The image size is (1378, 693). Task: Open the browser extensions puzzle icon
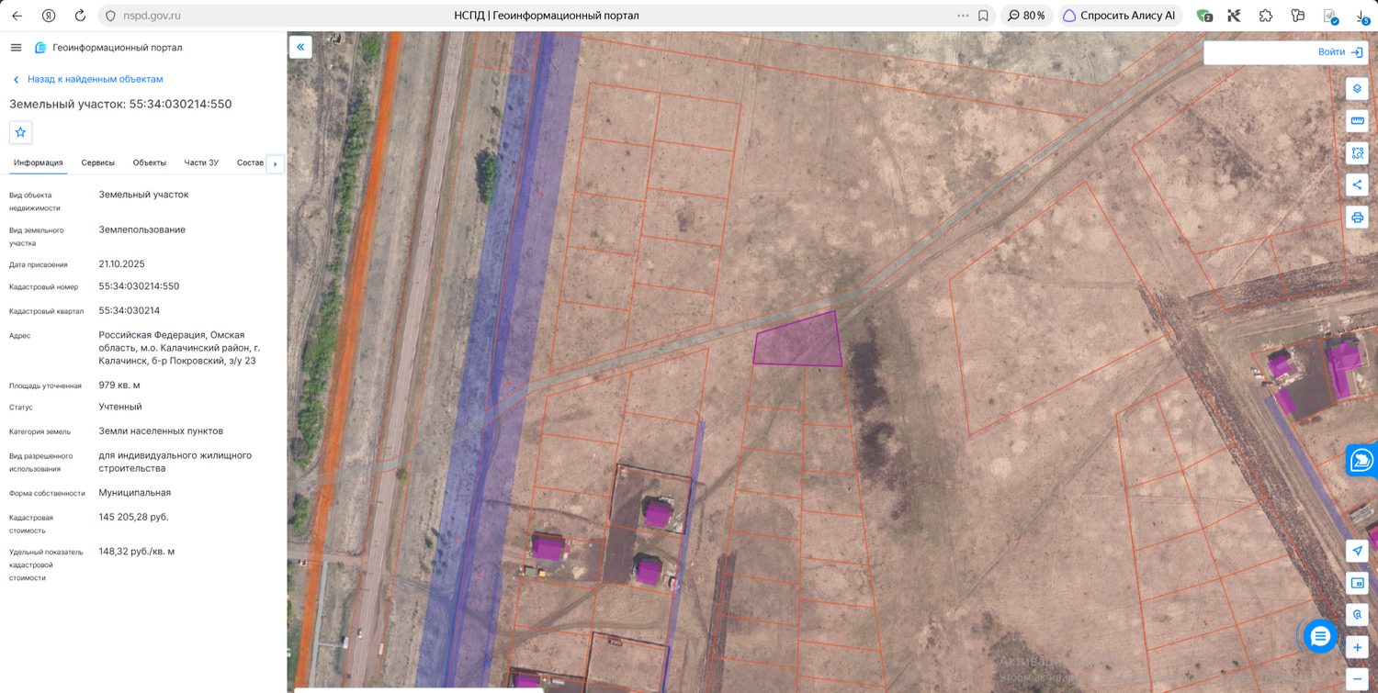(x=1266, y=16)
